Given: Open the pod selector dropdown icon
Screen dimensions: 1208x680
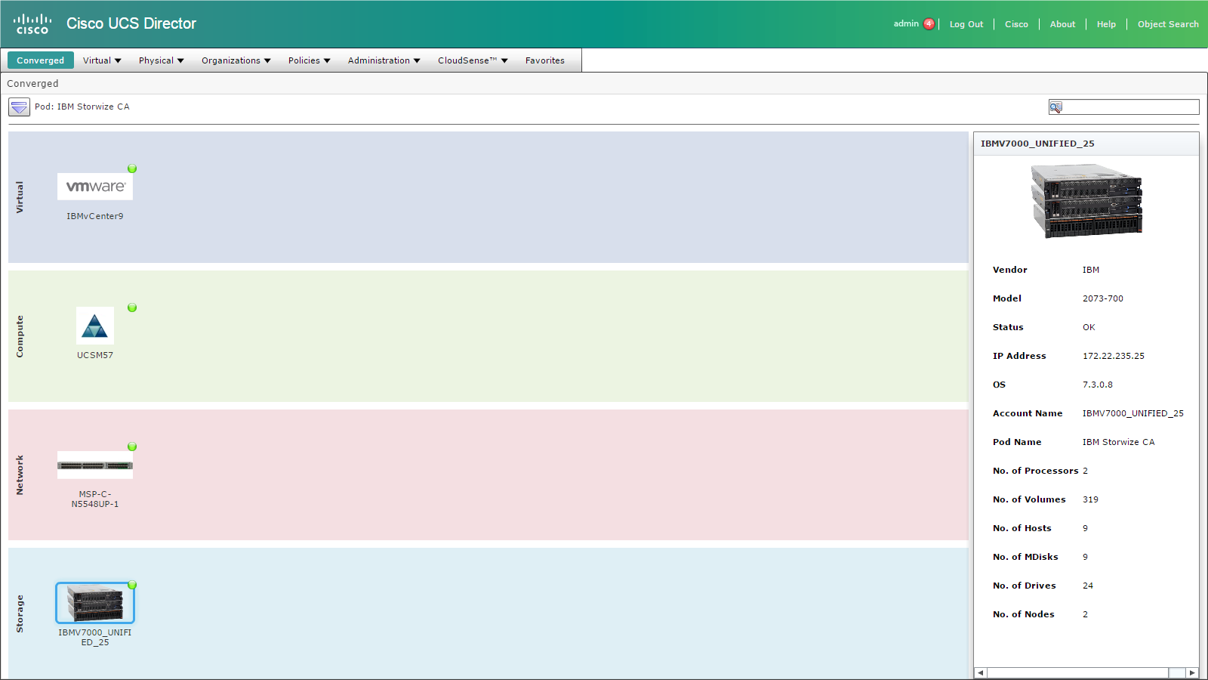Looking at the screenshot, I should click(19, 107).
